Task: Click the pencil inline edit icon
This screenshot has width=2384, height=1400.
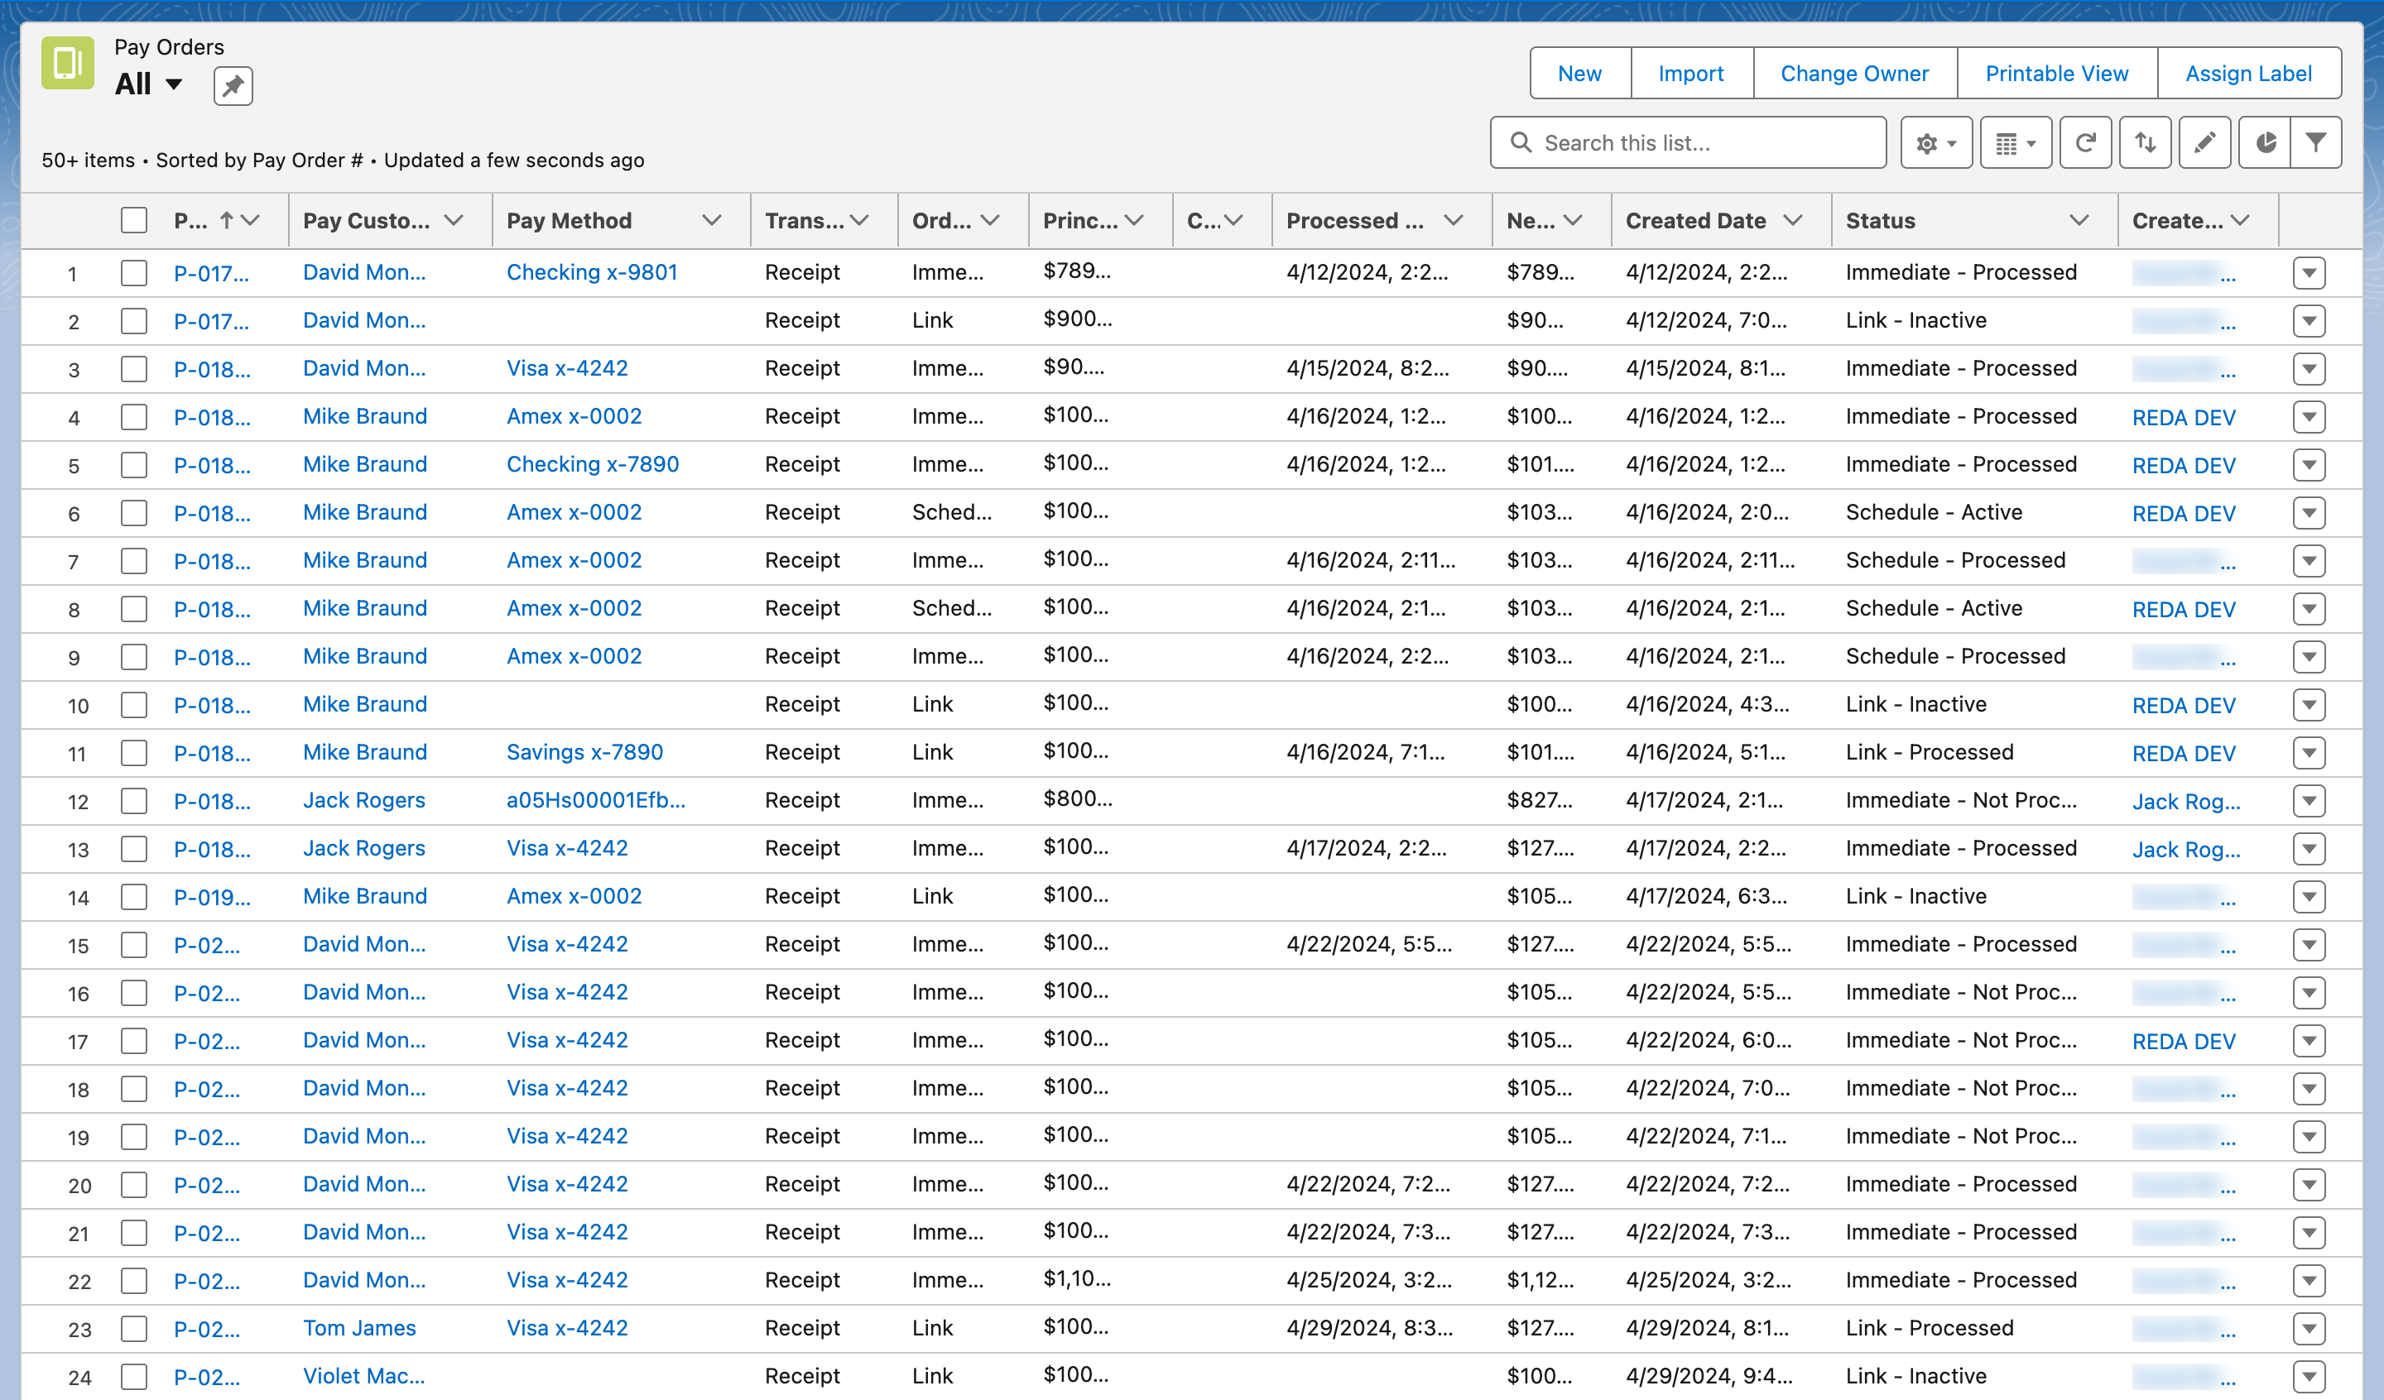Action: click(2204, 143)
